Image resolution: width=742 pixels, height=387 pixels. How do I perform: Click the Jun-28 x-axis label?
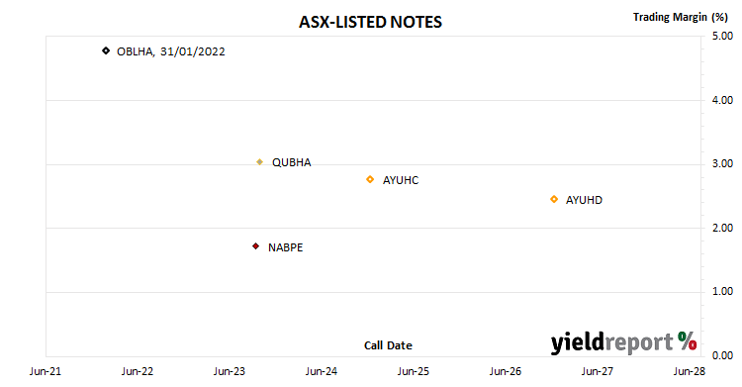690,371
